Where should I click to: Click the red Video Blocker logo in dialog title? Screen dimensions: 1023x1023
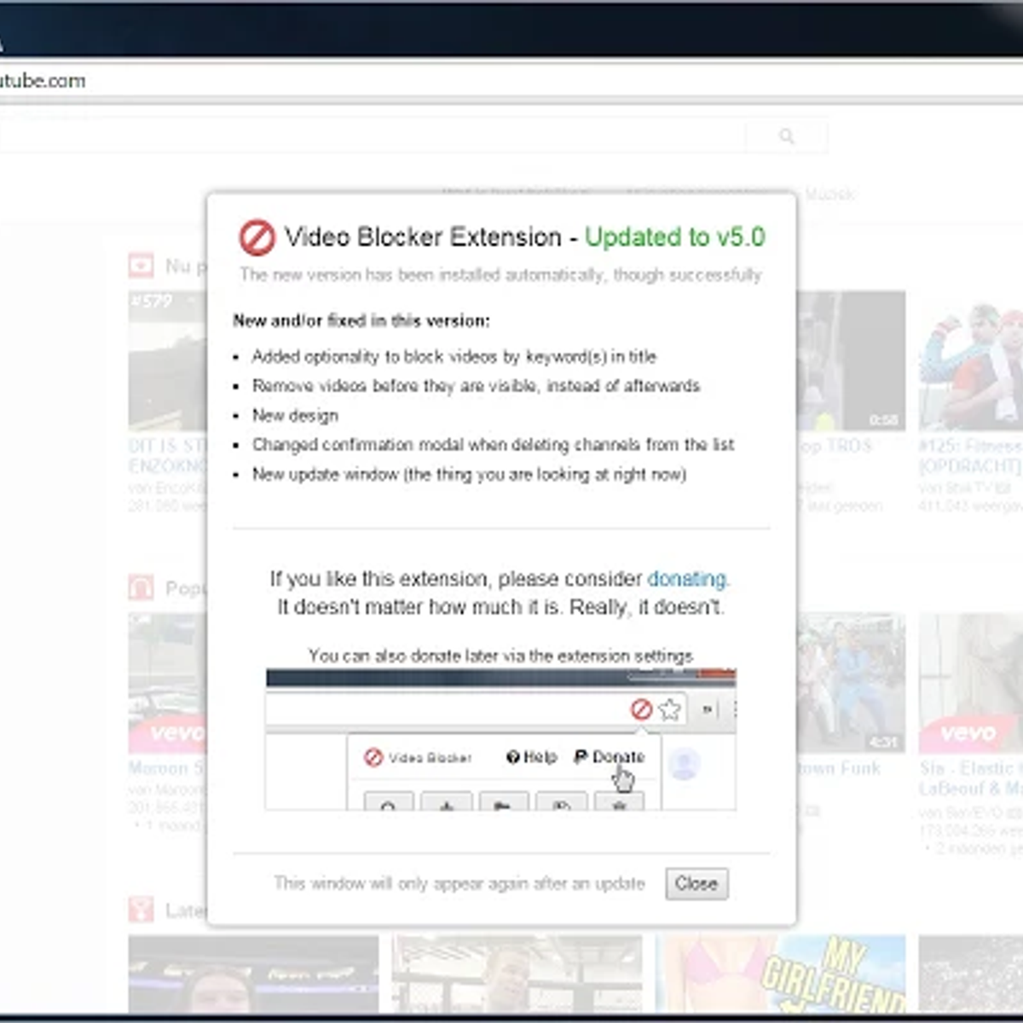coord(257,238)
